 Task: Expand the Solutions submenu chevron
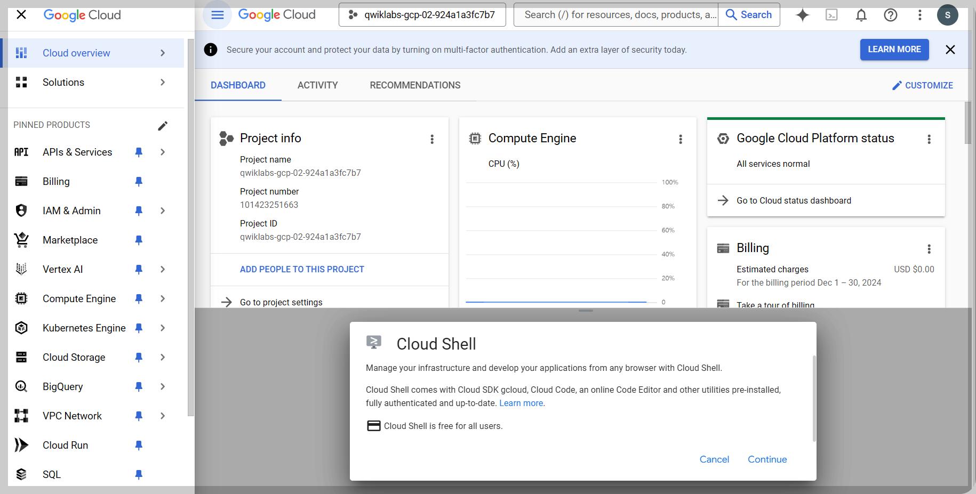pos(163,82)
